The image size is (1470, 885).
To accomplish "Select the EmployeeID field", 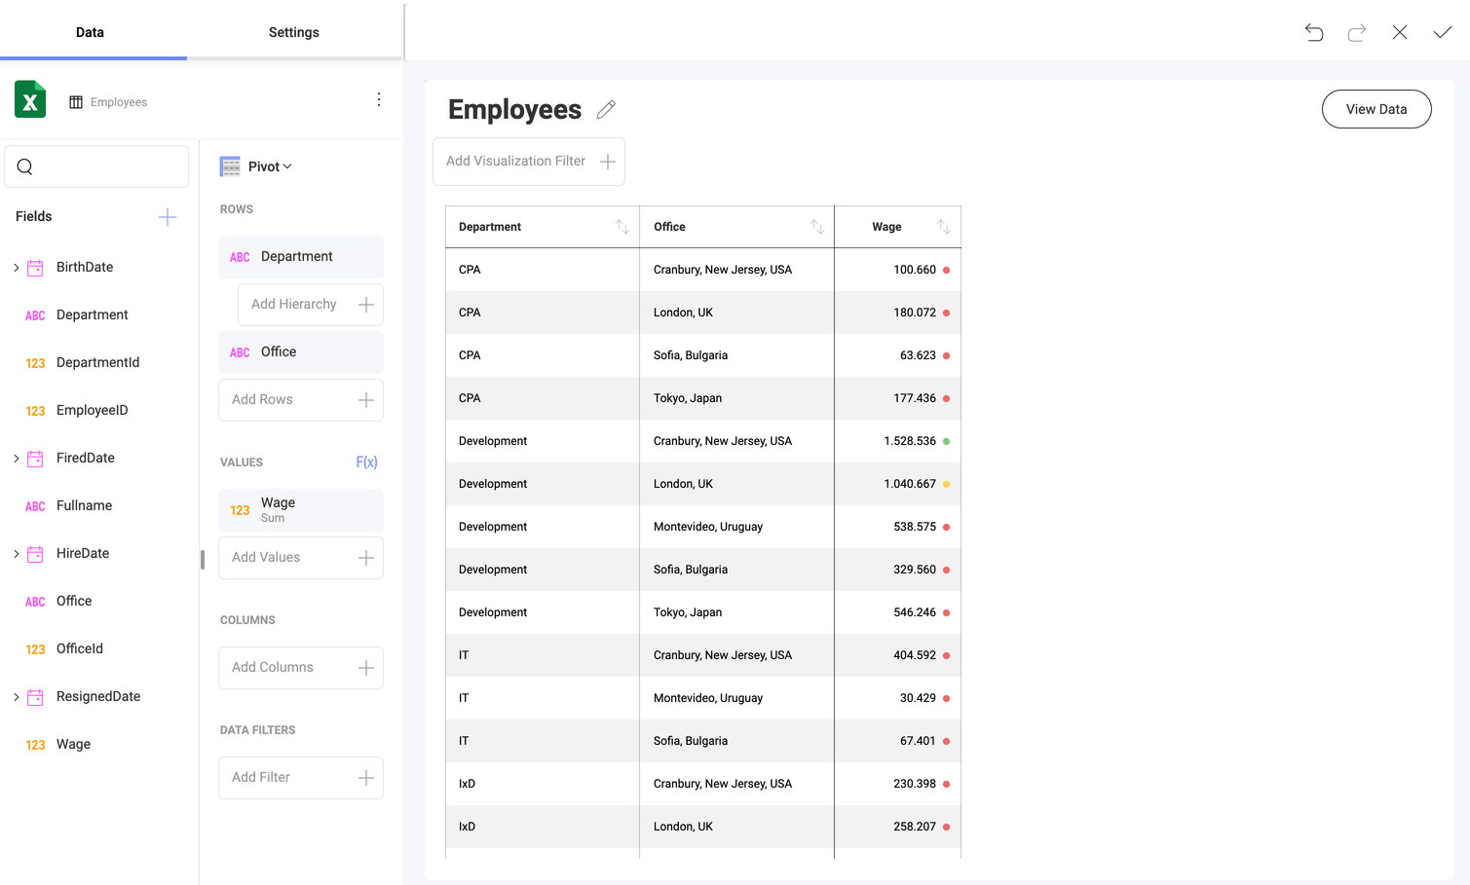I will click(x=93, y=411).
